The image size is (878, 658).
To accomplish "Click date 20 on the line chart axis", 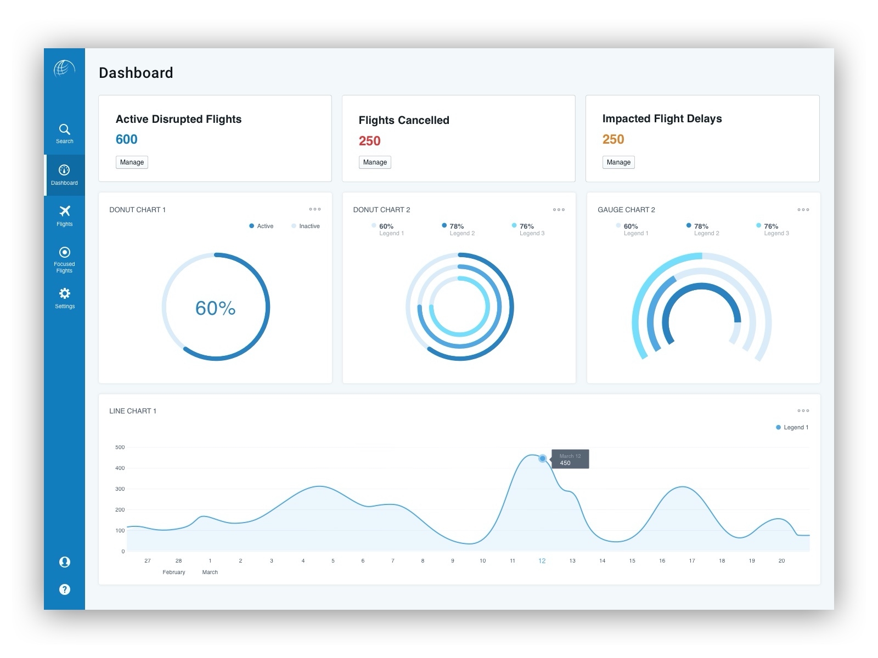I will 782,561.
